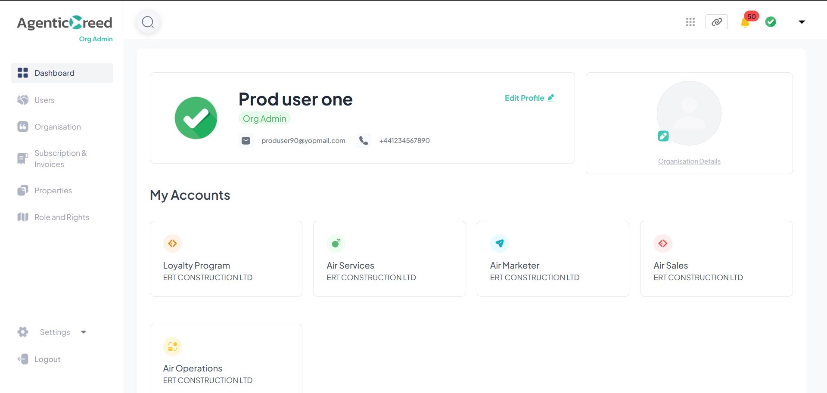827x393 pixels.
Task: Click the phone icon beside number
Action: pyautogui.click(x=364, y=141)
